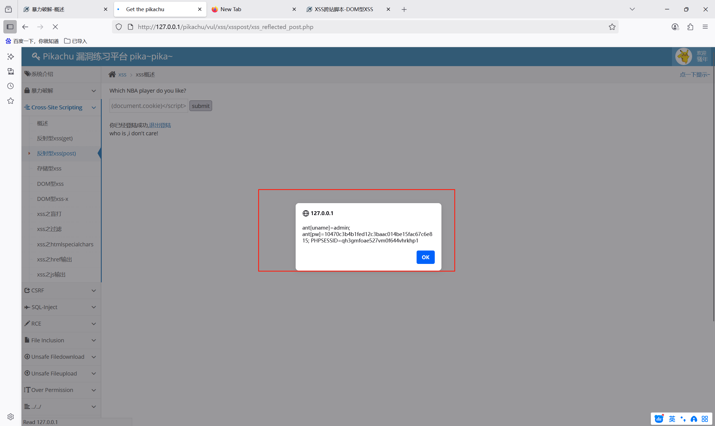This screenshot has width=715, height=426.
Task: Open a new tab with plus button
Action: pyautogui.click(x=404, y=9)
